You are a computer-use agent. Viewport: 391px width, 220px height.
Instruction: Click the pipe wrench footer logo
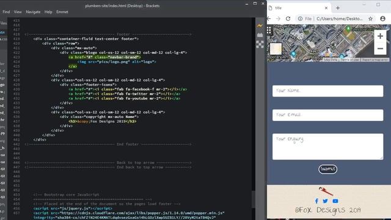(x=326, y=191)
